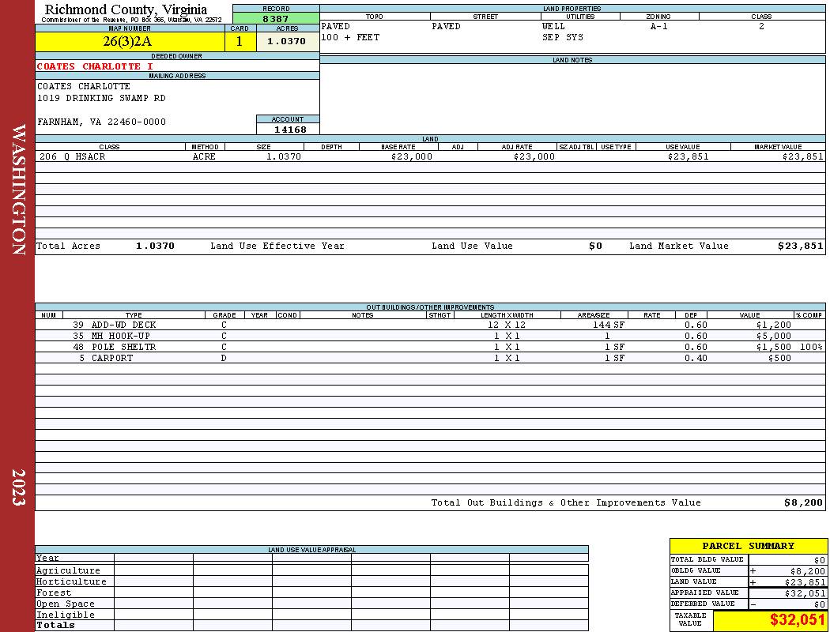Screen dimensions: 830x632
Task: Click topo value 100 + FEET
Action: coord(350,38)
